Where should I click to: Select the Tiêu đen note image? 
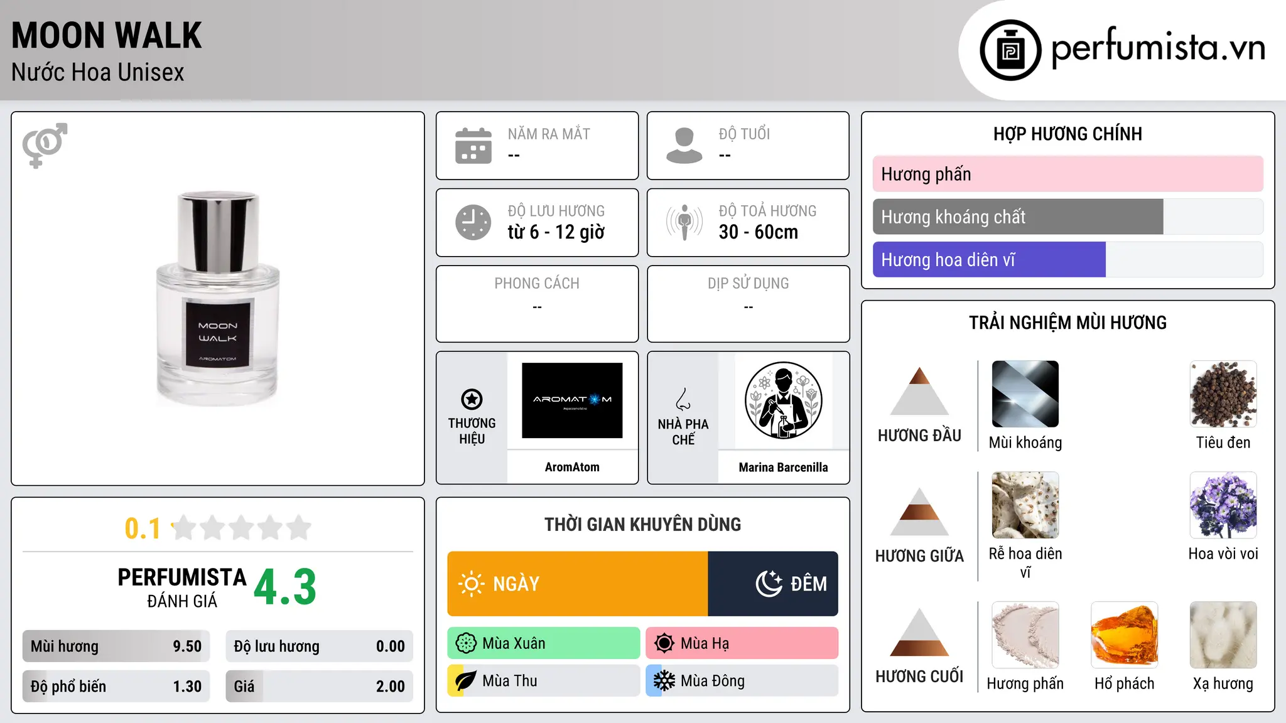tap(1223, 394)
